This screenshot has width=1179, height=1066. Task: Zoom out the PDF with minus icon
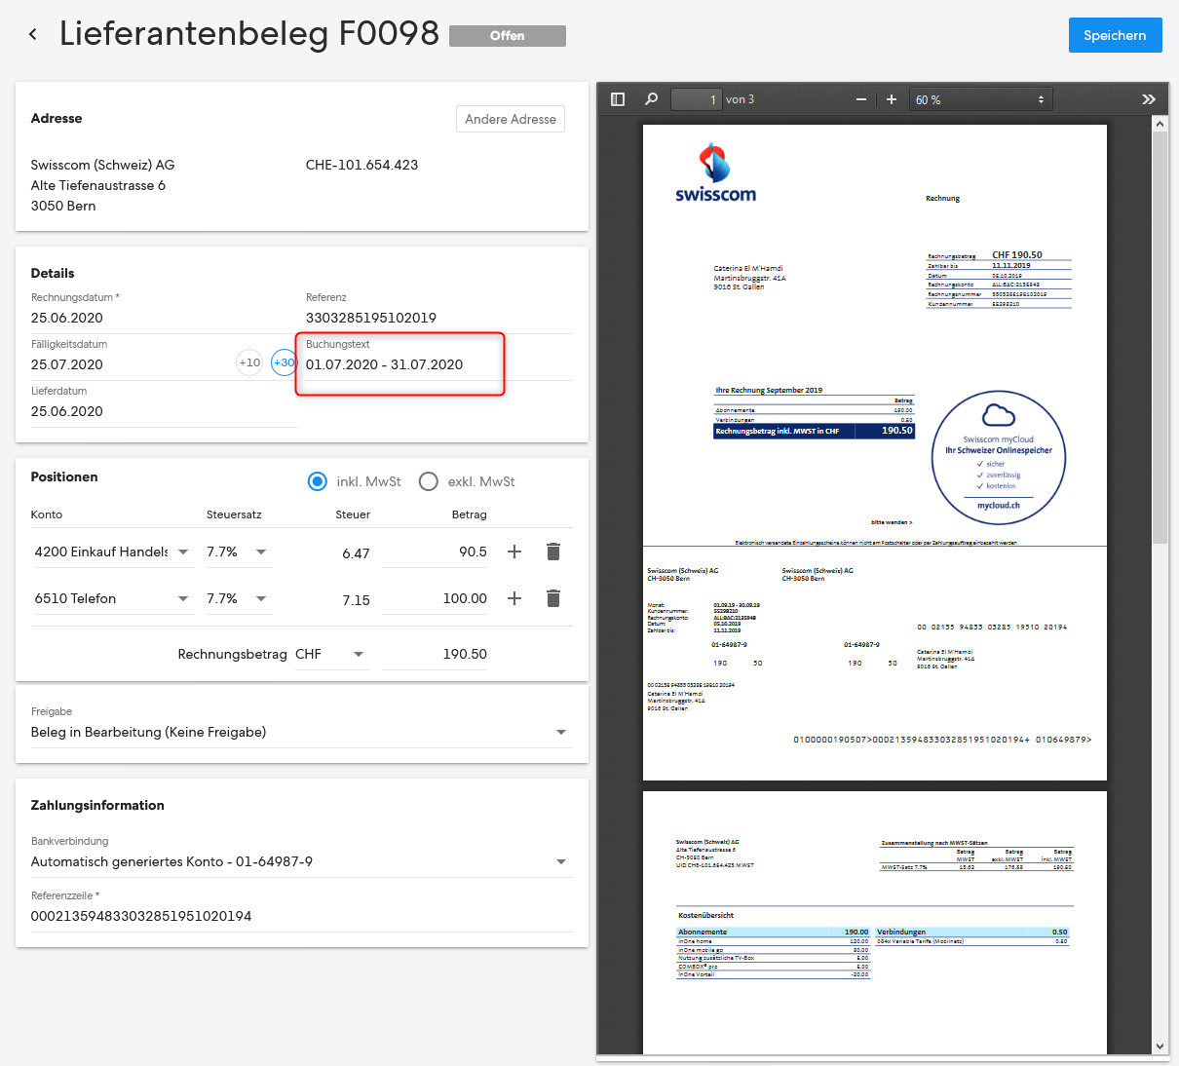click(861, 99)
